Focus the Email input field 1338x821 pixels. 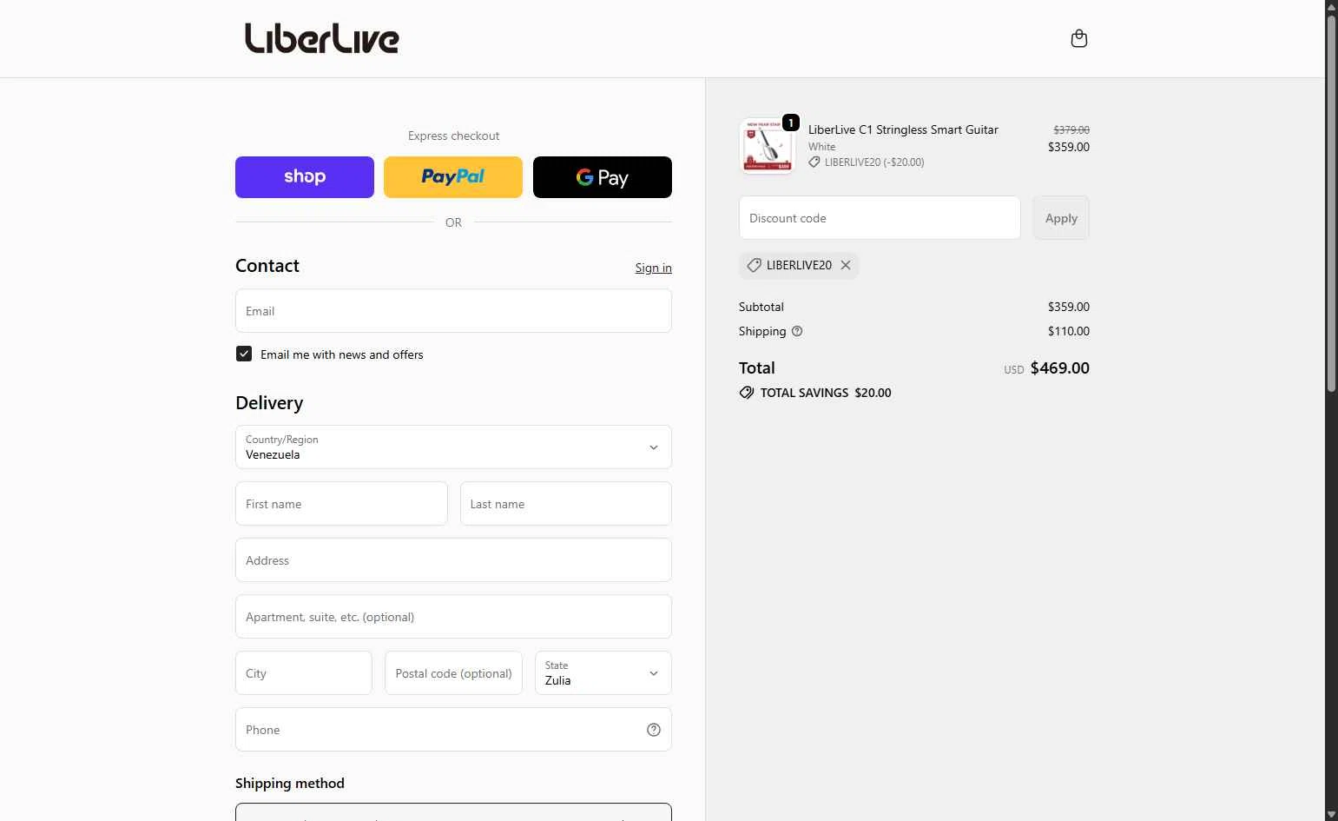(453, 311)
